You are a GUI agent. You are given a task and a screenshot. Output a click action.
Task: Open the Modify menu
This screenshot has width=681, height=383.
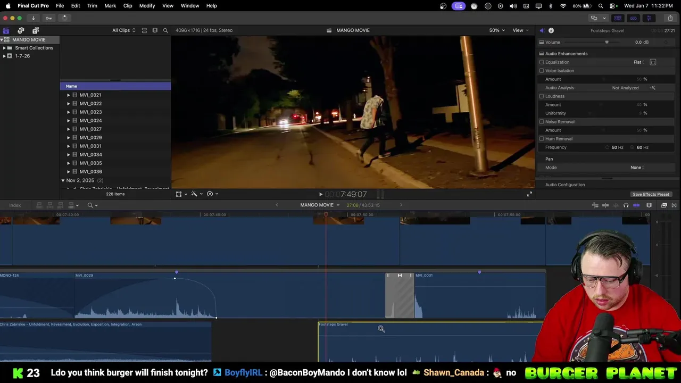point(147,5)
